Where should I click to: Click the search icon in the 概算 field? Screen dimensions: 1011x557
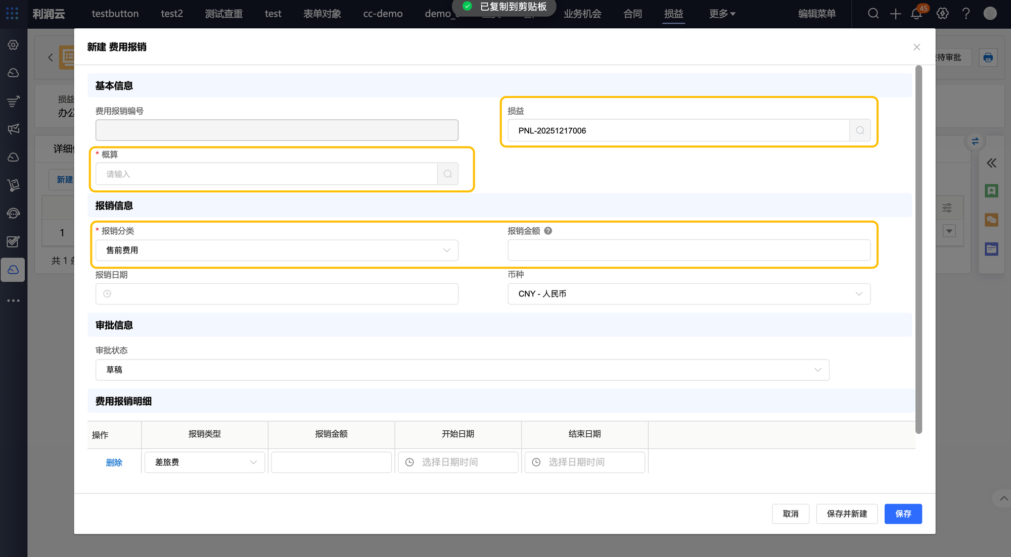tap(447, 174)
